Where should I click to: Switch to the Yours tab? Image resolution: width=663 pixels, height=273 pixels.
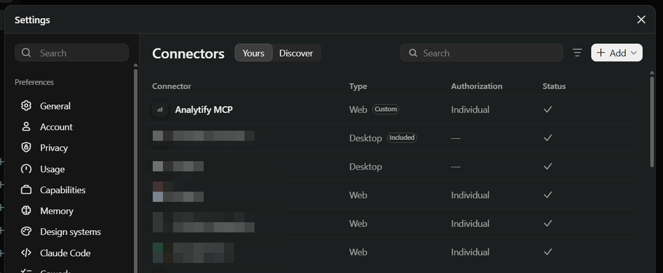click(253, 53)
